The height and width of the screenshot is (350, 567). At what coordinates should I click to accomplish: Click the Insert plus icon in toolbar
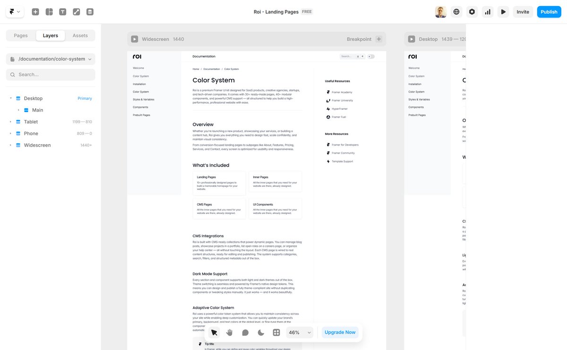coord(35,12)
